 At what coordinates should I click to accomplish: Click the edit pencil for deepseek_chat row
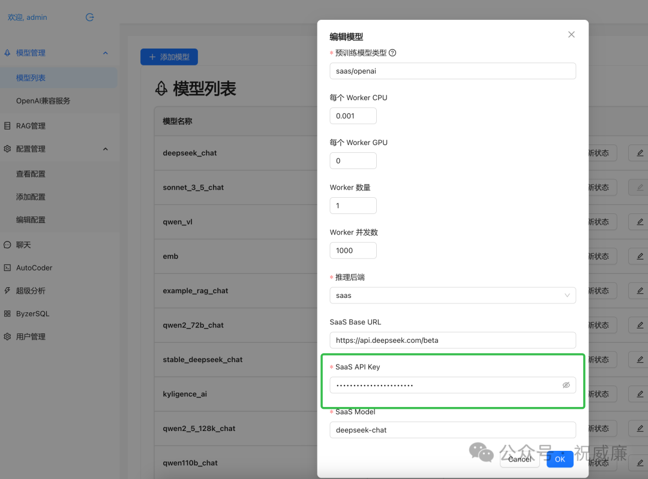click(x=640, y=153)
